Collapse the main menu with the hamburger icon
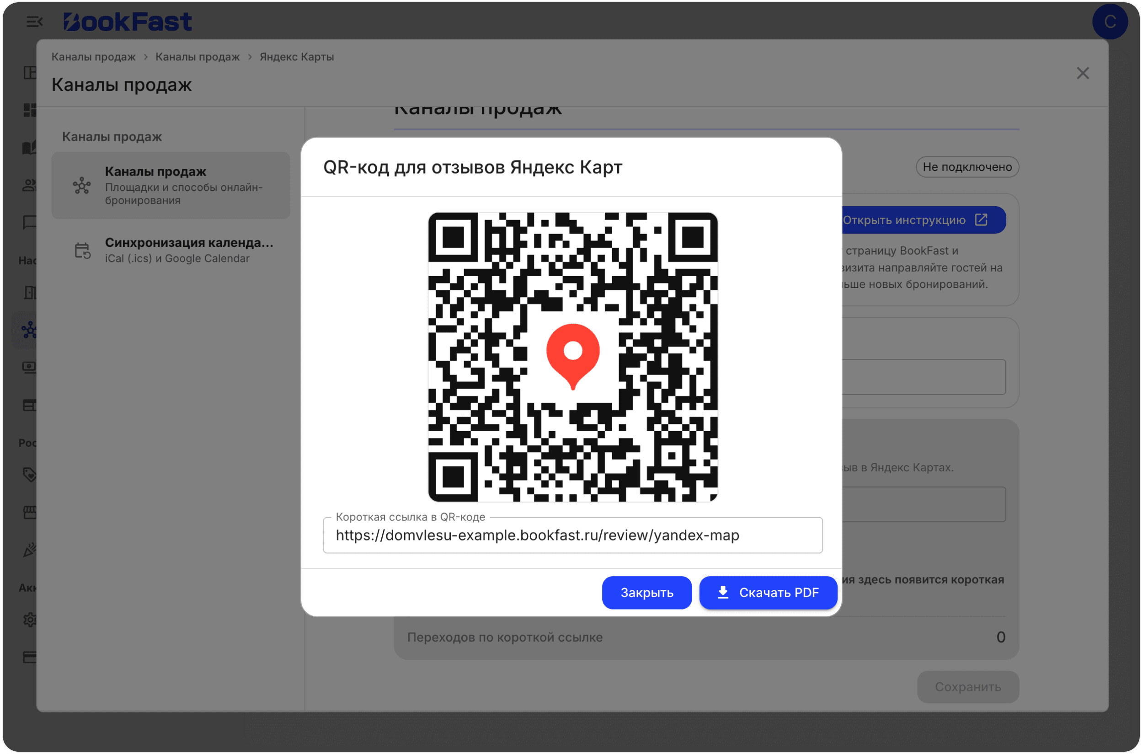Screen dimensions: 1143x754 pos(34,21)
